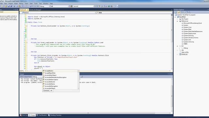Image resolution: width=209 pixels, height=118 pixels.
Task: Open the Help menu
Action: pos(51,4)
